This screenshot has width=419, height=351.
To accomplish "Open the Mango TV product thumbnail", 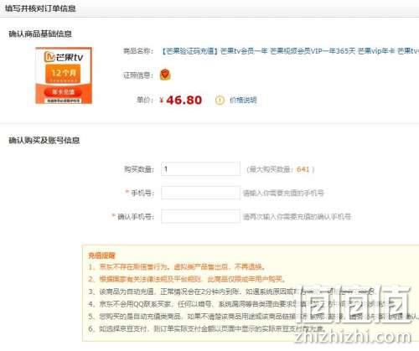I will [64, 75].
